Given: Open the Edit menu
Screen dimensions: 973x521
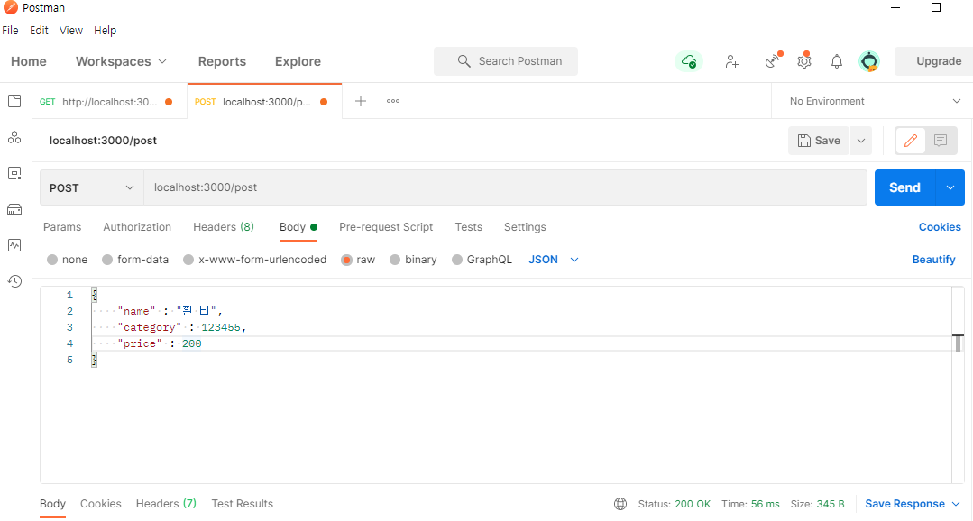Looking at the screenshot, I should (39, 31).
